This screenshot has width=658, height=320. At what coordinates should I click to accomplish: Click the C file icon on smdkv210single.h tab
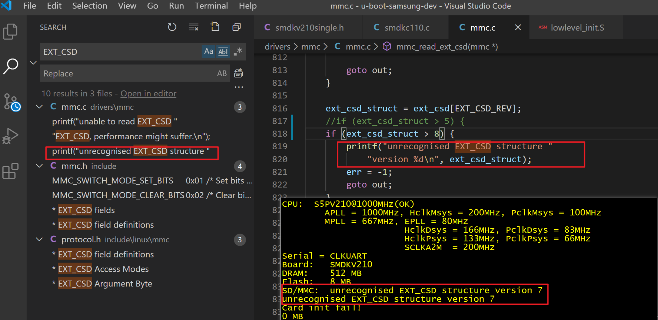coord(267,27)
